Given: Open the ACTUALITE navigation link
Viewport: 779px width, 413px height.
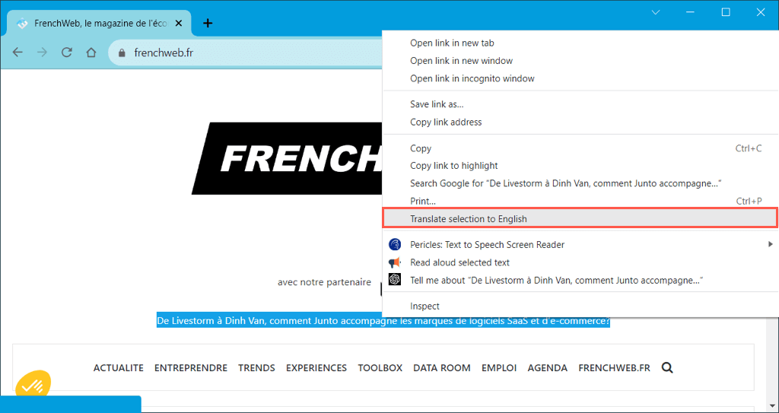Looking at the screenshot, I should click(x=118, y=367).
